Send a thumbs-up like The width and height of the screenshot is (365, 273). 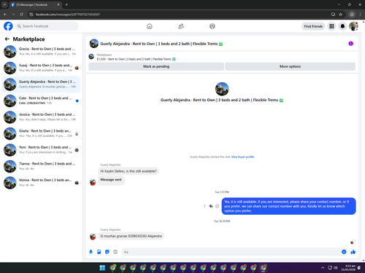click(353, 252)
